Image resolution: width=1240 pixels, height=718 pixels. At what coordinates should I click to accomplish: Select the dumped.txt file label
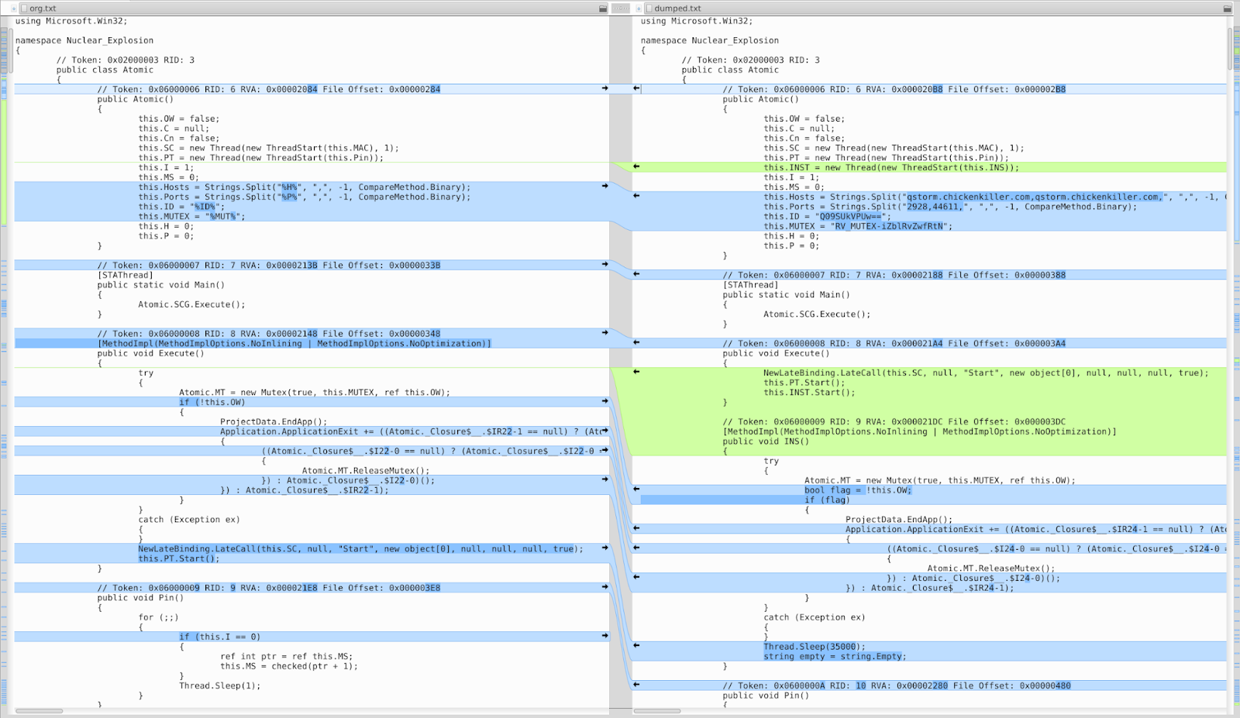(x=677, y=9)
